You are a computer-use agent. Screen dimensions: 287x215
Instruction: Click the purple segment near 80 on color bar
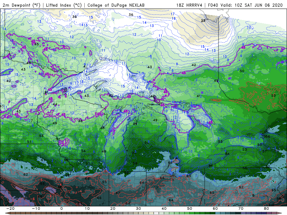pos(269,213)
